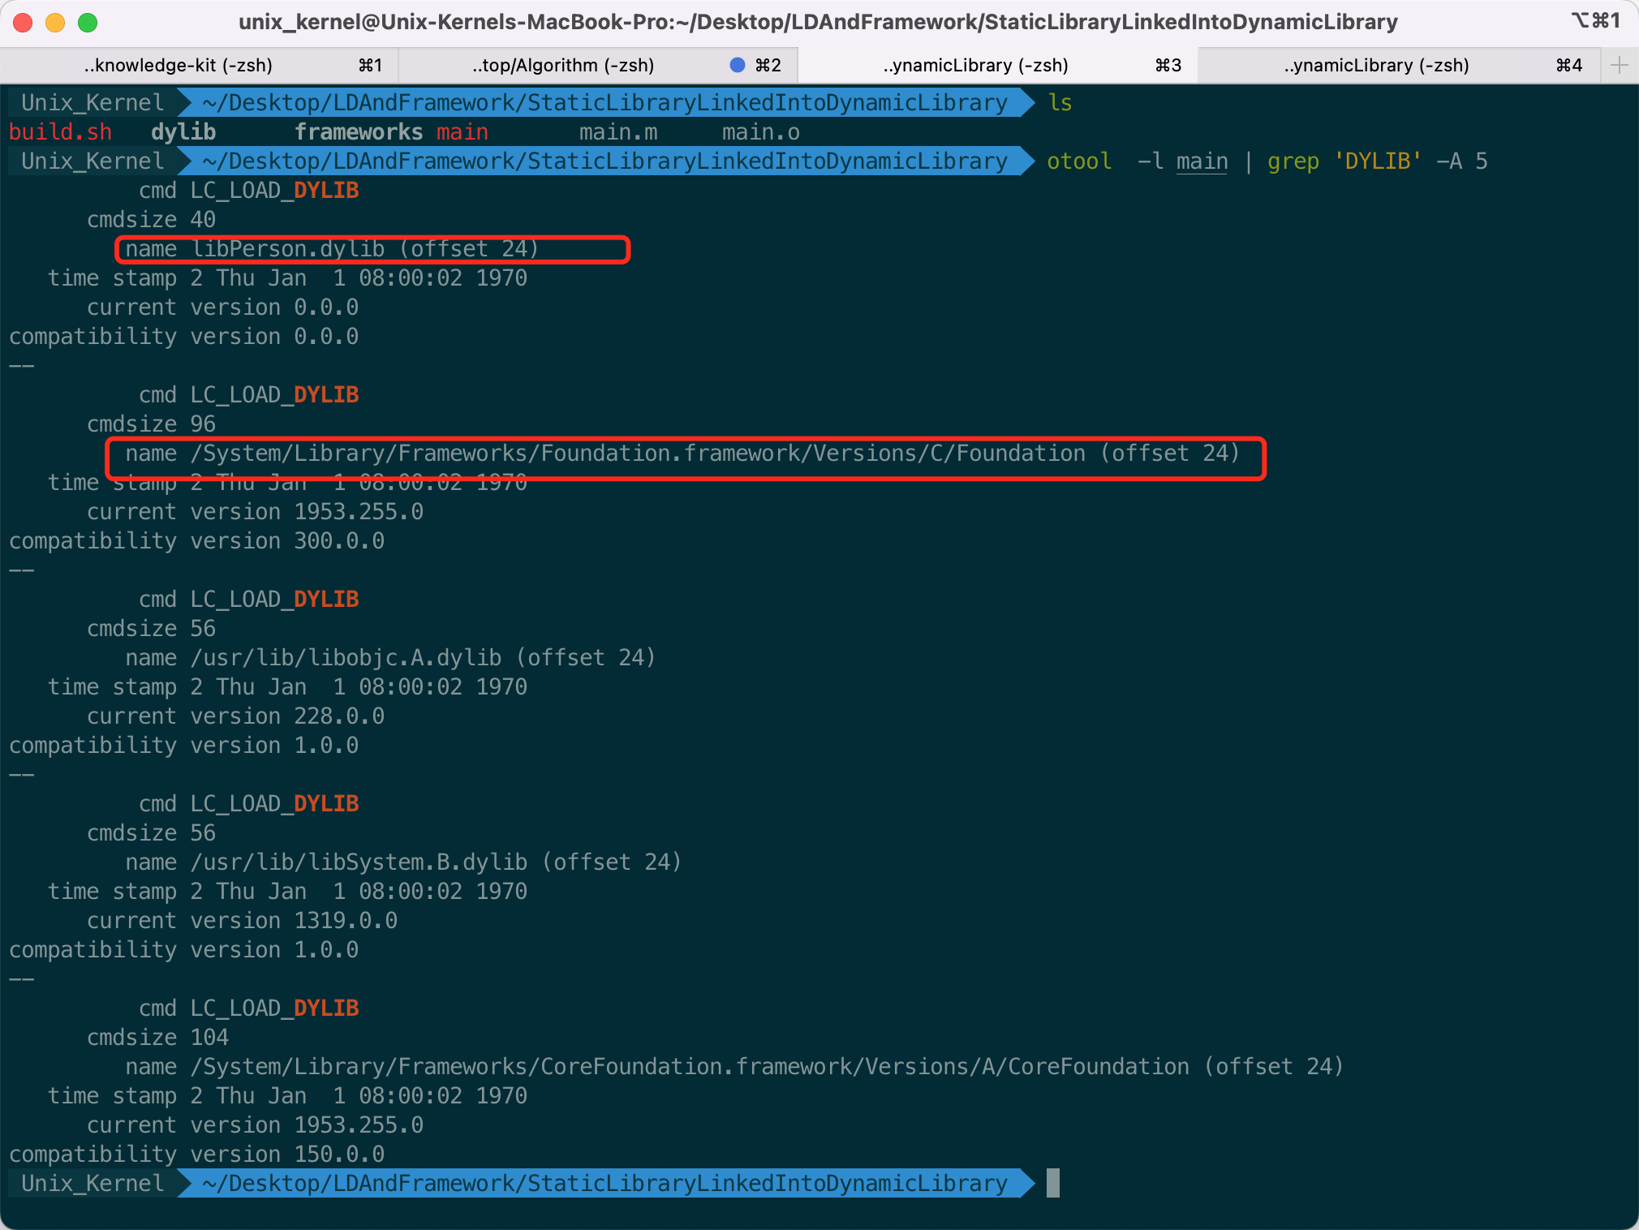Click the highlighted libPerson.dylib name line

372,249
